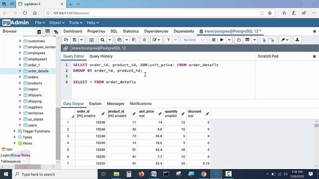Image resolution: width=319 pixels, height=179 pixels.
Task: Expand the Trigger Functions node
Action: point(14,131)
